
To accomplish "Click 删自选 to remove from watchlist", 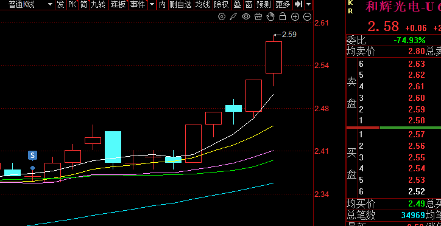I will tap(180, 4).
